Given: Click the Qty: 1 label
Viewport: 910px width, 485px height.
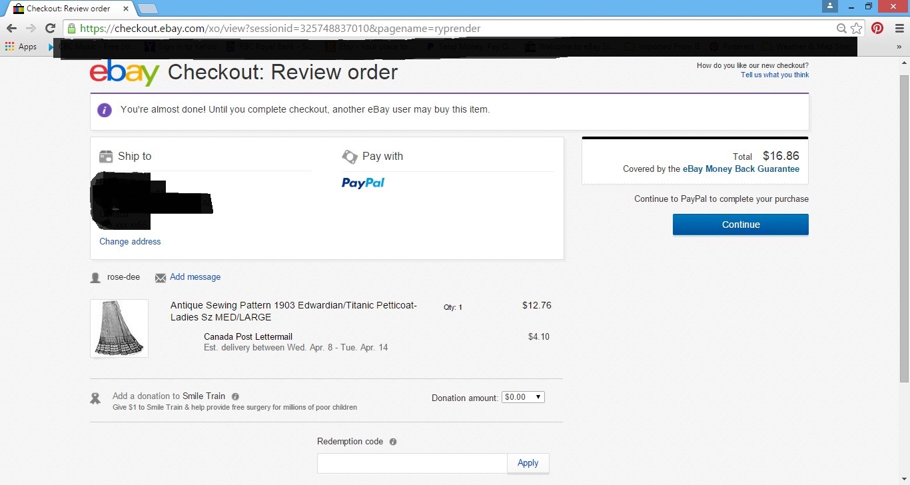Looking at the screenshot, I should tap(453, 307).
